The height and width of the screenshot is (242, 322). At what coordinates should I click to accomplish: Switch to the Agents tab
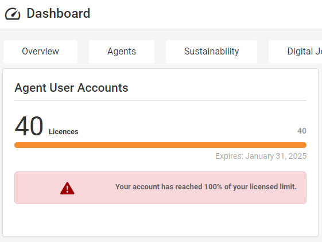[122, 52]
